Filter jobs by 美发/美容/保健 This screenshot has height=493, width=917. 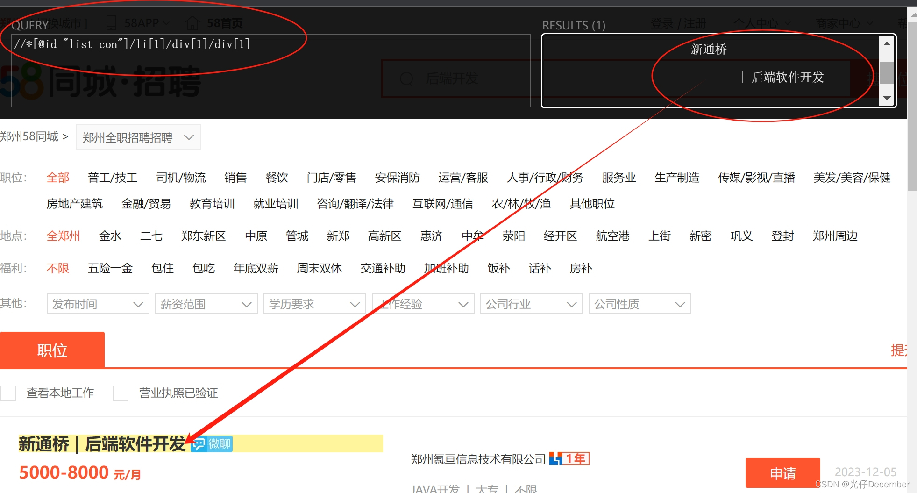tap(852, 178)
